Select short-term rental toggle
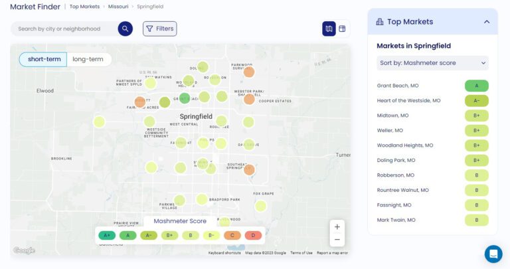Image resolution: width=510 pixels, height=269 pixels. [x=43, y=59]
